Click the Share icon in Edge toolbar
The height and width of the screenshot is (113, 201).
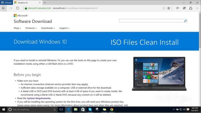[191, 8]
